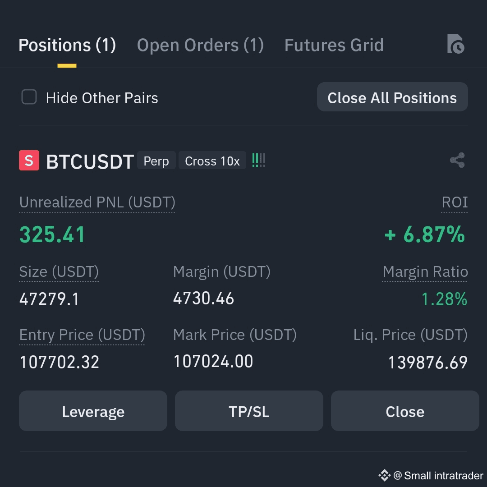
Task: Tick the Hide Other Pairs checkbox
Action: click(29, 97)
